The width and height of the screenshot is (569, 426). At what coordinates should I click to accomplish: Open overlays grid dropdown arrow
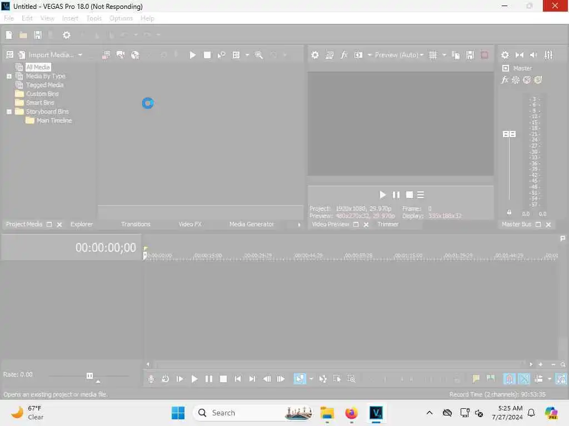(x=444, y=55)
